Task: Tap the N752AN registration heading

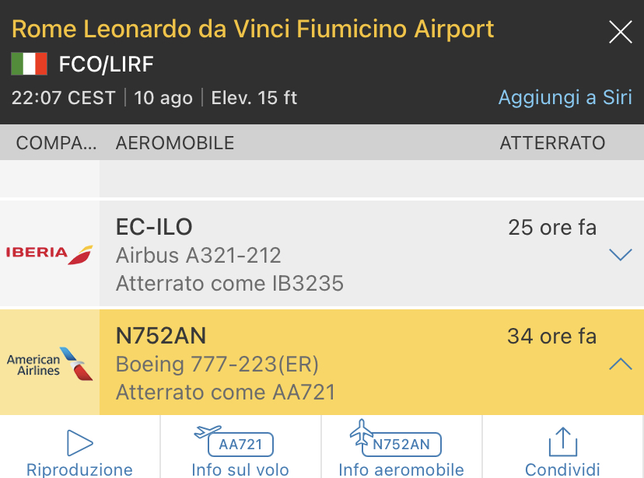Action: (161, 336)
